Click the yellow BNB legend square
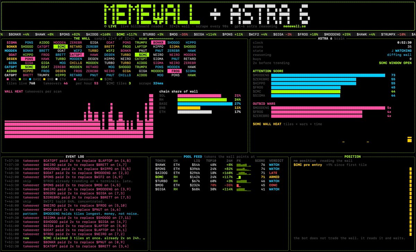This screenshot has width=416, height=252. 44,79
